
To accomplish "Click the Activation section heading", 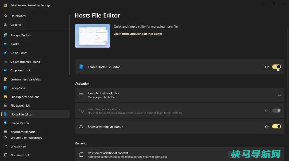I will coord(82,83).
